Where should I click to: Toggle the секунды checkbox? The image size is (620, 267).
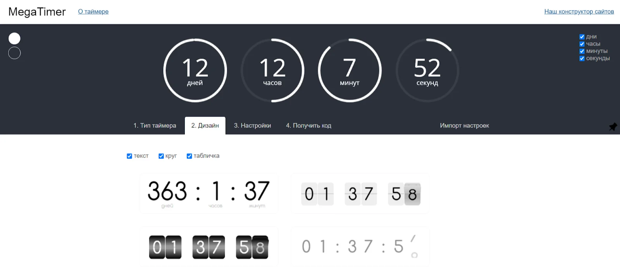[x=582, y=59]
